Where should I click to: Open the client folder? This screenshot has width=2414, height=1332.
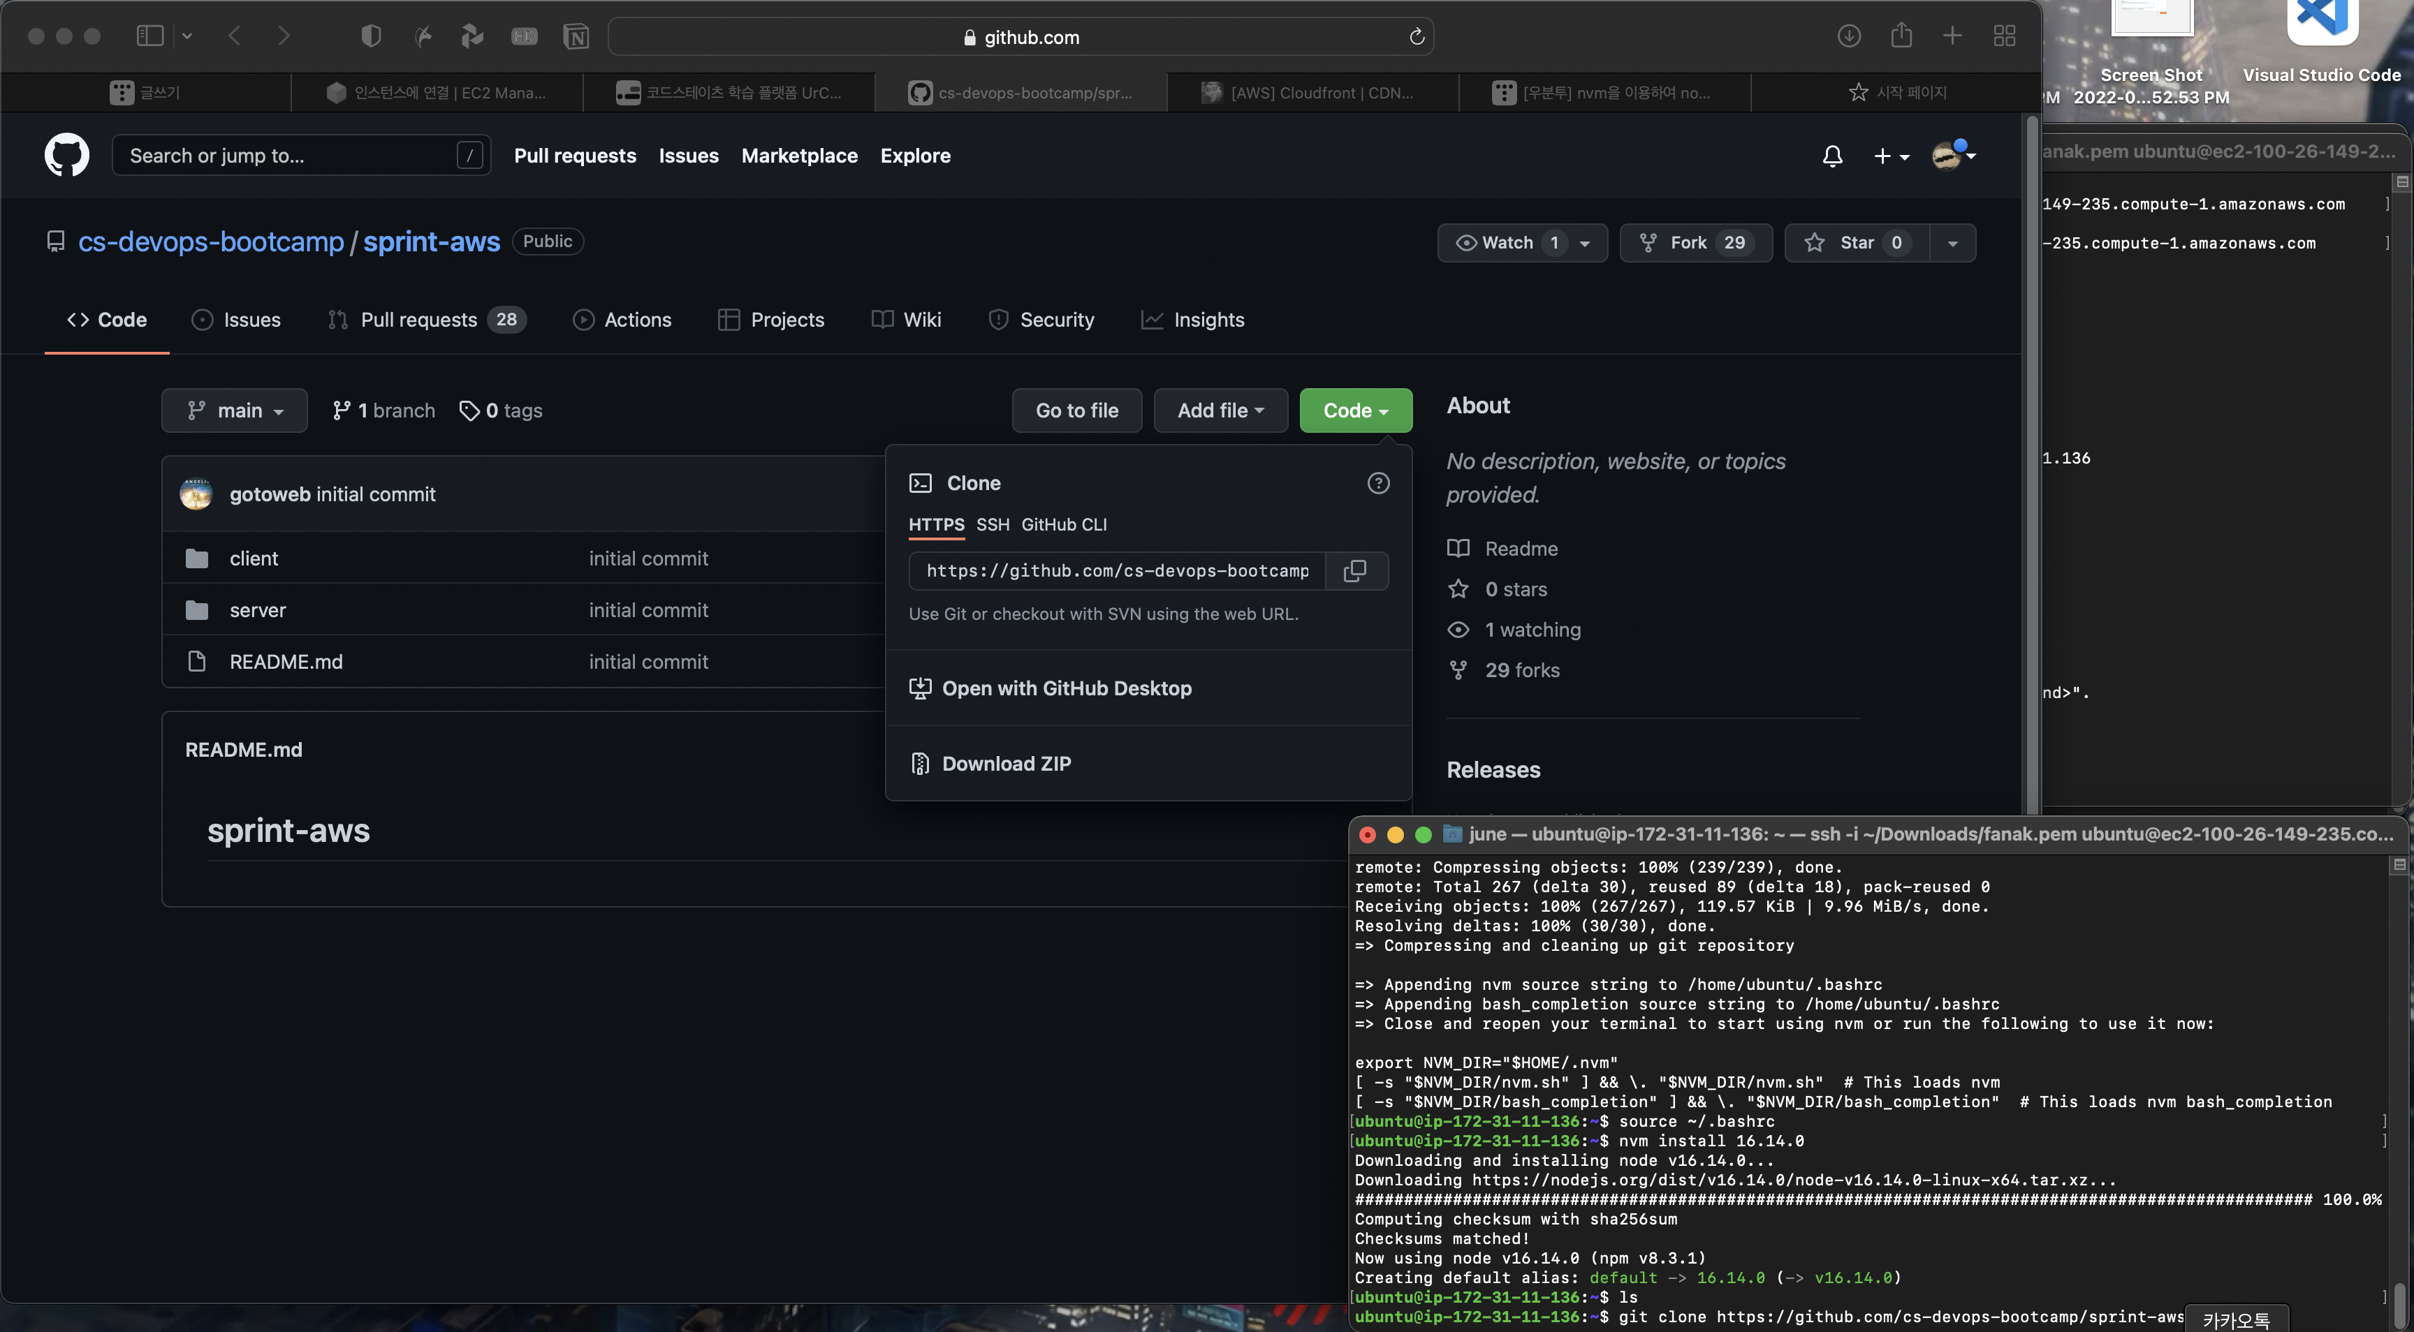pyautogui.click(x=253, y=558)
